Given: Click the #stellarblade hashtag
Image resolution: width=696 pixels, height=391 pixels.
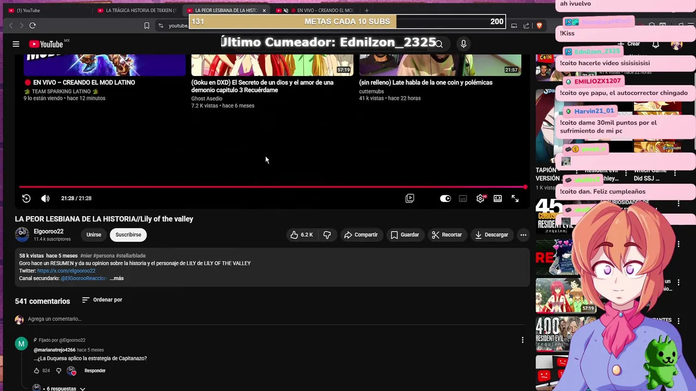Looking at the screenshot, I should [x=130, y=256].
